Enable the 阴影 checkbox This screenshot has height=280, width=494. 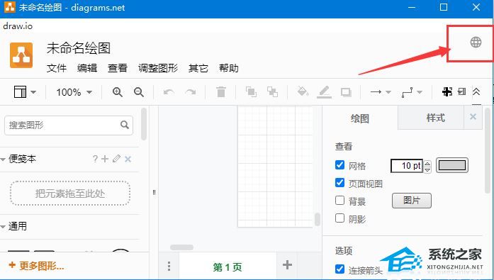click(x=339, y=218)
